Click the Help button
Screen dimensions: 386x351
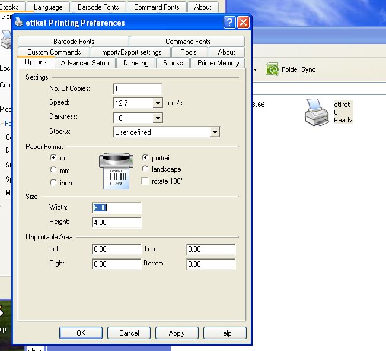(225, 333)
